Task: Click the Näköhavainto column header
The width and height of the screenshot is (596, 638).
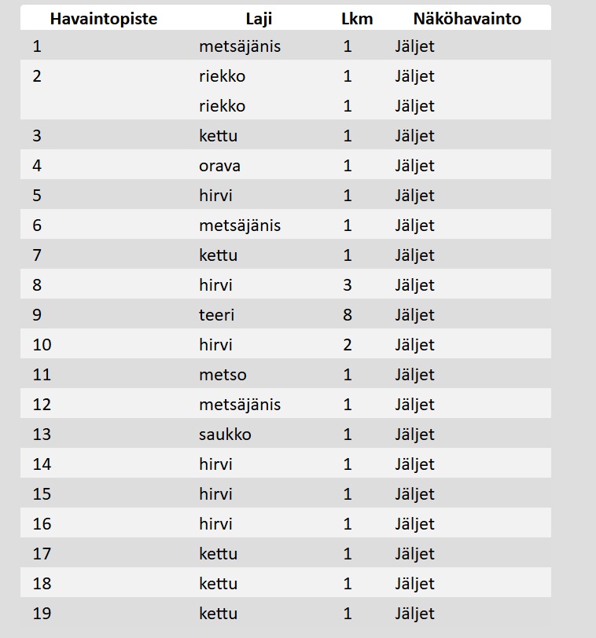Action: tap(467, 19)
